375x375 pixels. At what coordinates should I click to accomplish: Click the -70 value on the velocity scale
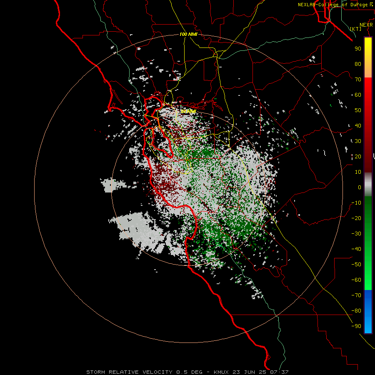coord(356,295)
